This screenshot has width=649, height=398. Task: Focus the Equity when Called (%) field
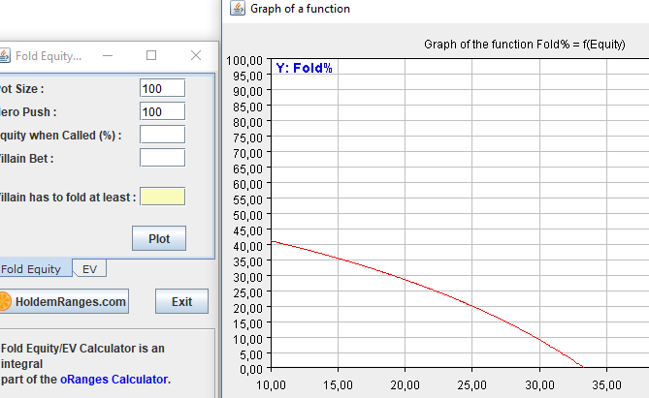(162, 135)
